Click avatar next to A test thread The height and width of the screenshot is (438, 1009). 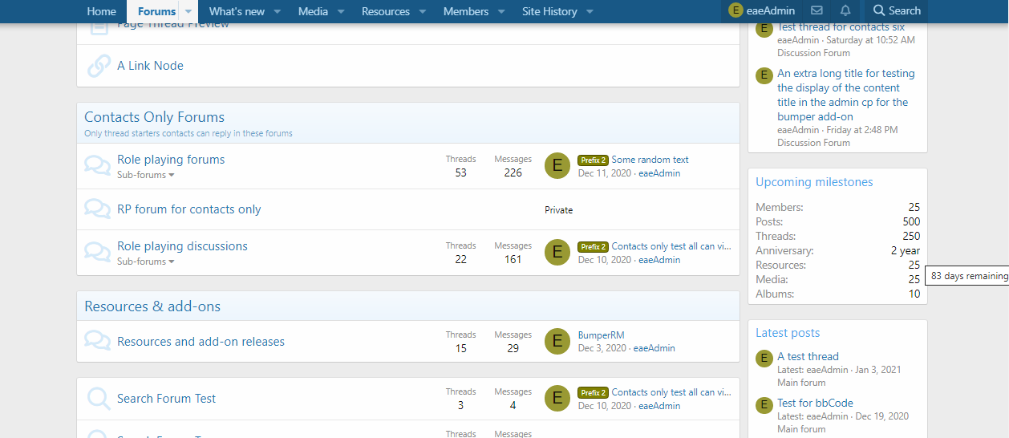click(x=764, y=359)
